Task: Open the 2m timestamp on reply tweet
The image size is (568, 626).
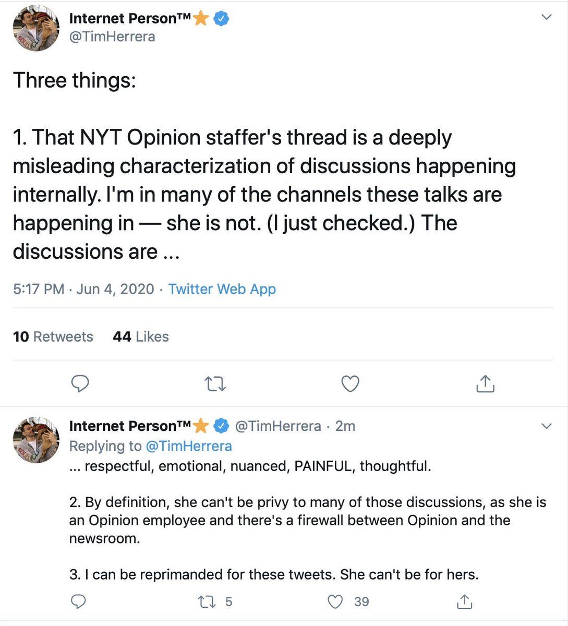Action: coord(345,426)
